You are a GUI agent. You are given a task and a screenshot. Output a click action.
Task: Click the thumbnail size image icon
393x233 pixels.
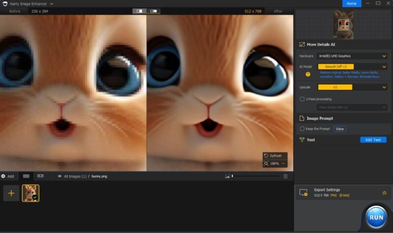coord(227,176)
